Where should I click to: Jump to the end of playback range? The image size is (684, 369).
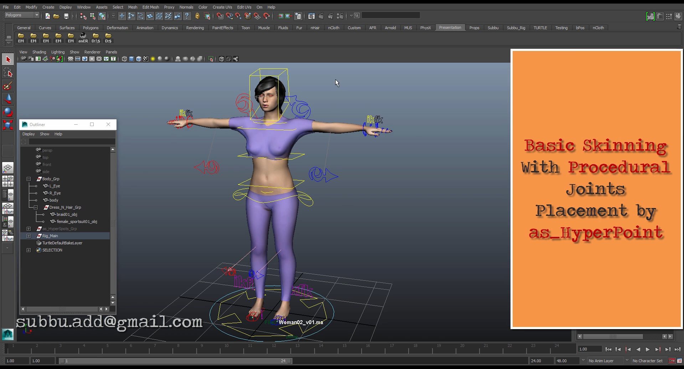coord(678,349)
